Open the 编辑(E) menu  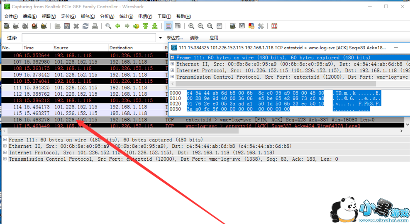click(30, 17)
